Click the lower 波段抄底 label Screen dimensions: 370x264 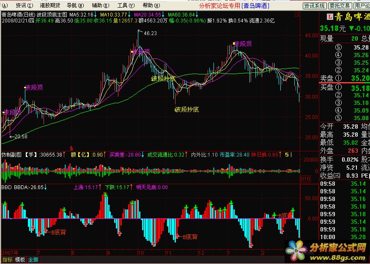click(186, 109)
